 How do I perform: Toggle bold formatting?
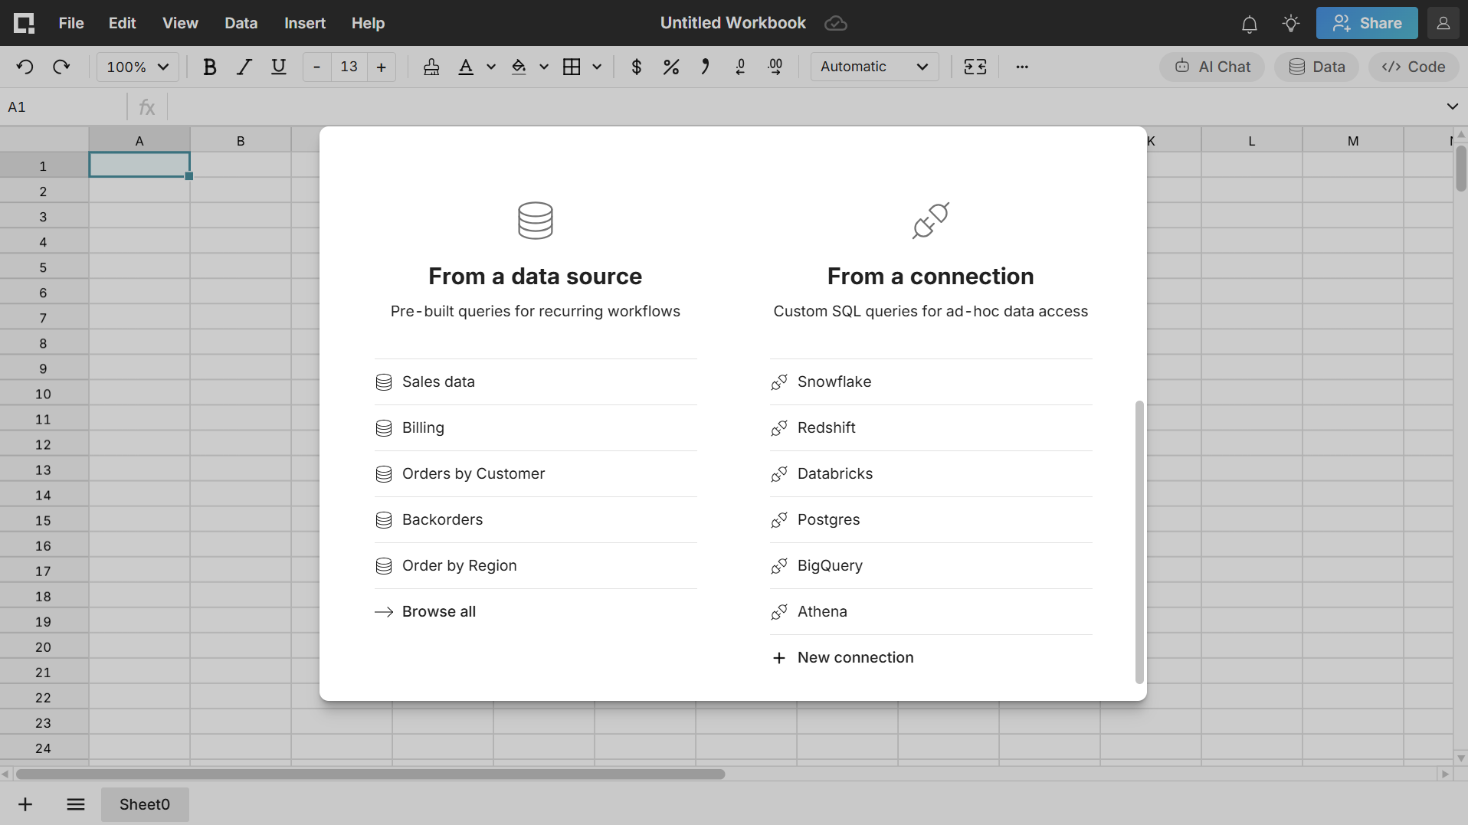[x=209, y=67]
